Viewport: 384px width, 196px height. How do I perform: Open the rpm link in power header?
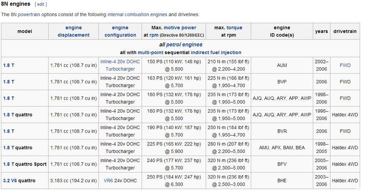(154, 35)
